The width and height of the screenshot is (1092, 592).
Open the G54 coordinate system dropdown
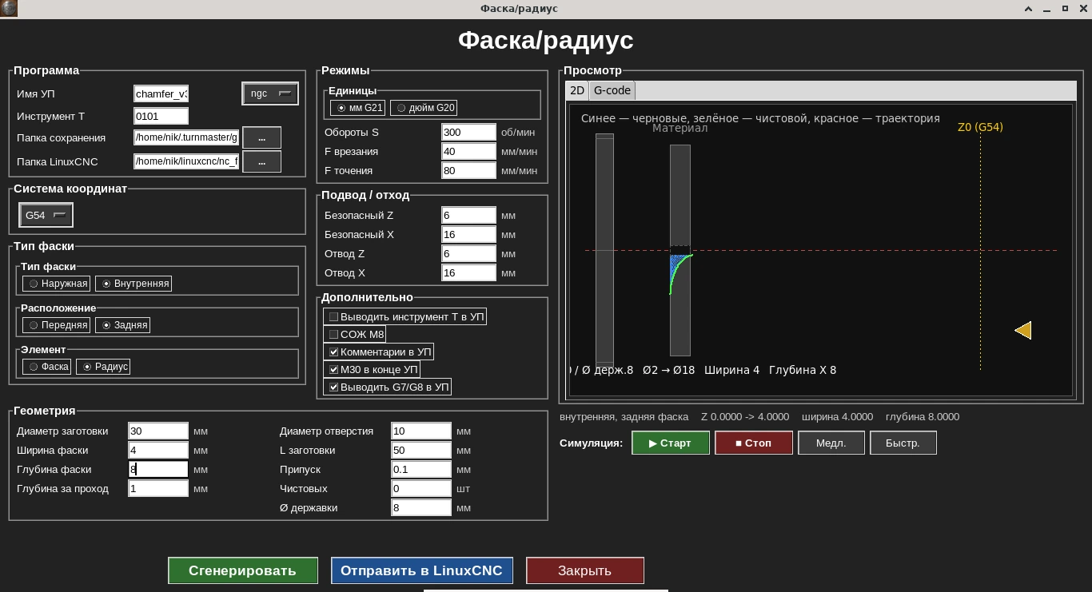click(46, 215)
